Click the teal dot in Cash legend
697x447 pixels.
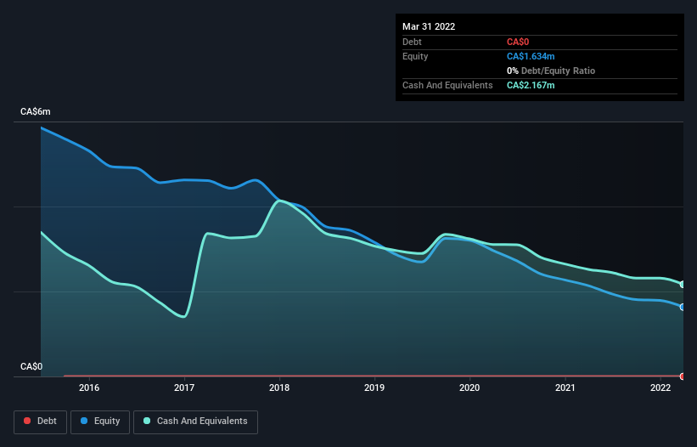[147, 421]
